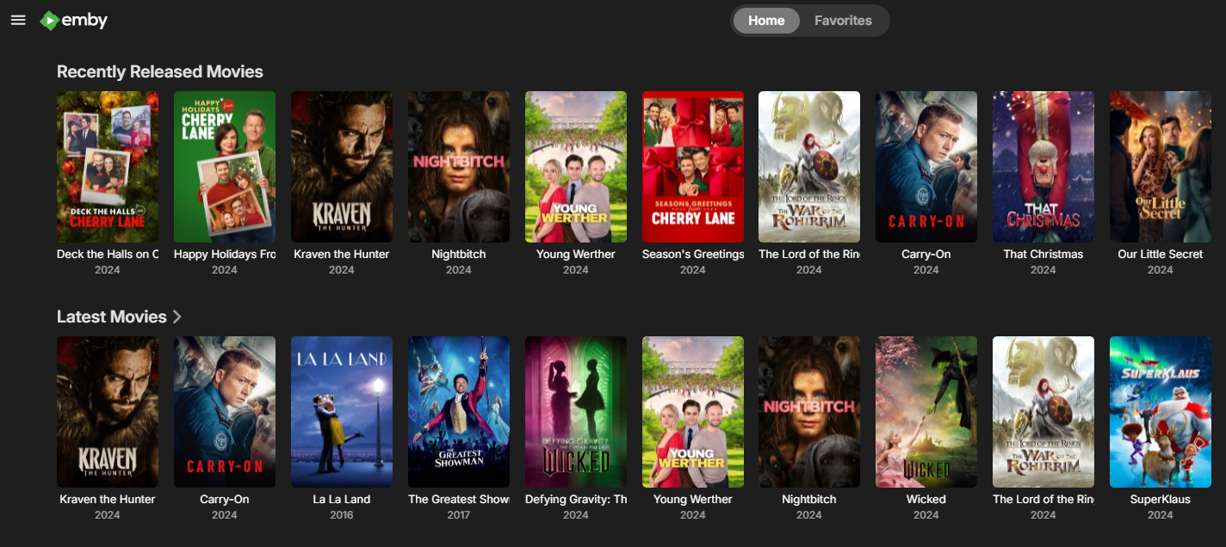Open War of the Rohirrim poster in Recently Released
Screen dimensions: 1226x547
(809, 167)
